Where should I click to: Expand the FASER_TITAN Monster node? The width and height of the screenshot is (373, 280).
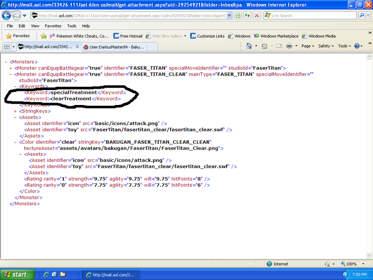click(11, 68)
